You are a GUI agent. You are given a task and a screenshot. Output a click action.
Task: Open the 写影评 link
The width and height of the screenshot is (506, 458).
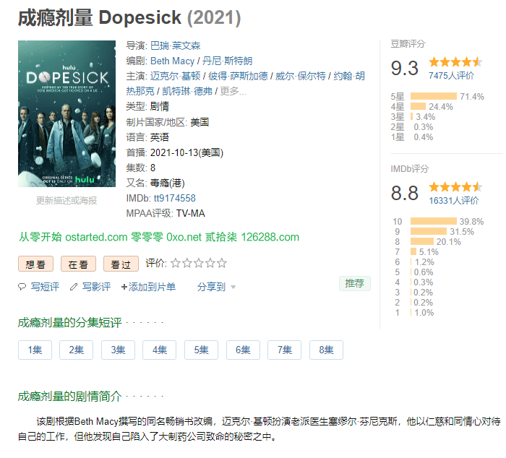[96, 286]
